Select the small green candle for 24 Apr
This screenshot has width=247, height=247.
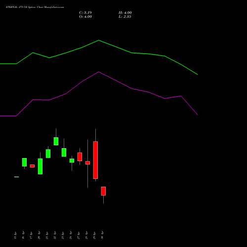pyautogui.click(x=72, y=161)
